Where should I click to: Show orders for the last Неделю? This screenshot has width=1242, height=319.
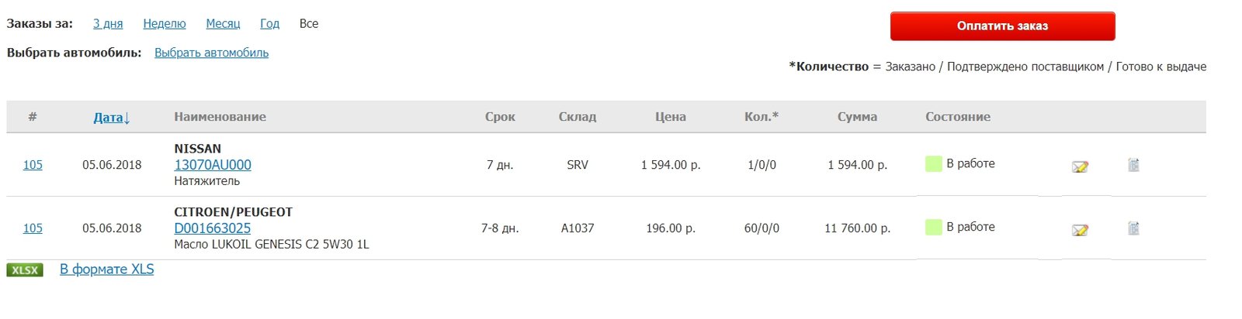pos(165,23)
